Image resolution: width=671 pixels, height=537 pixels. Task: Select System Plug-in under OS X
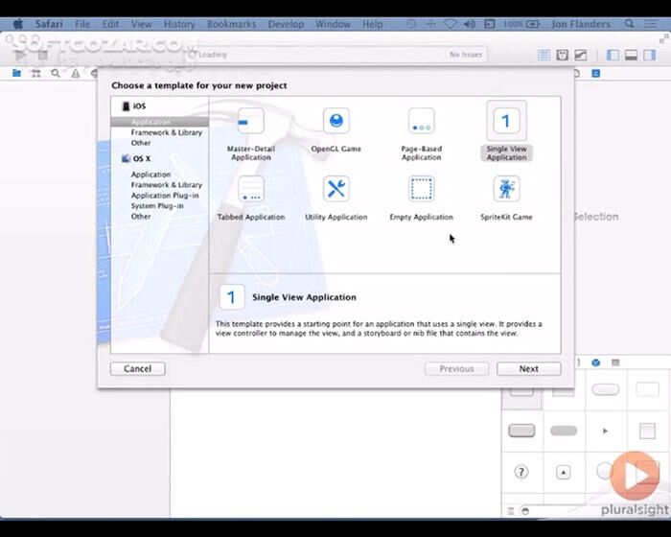157,206
